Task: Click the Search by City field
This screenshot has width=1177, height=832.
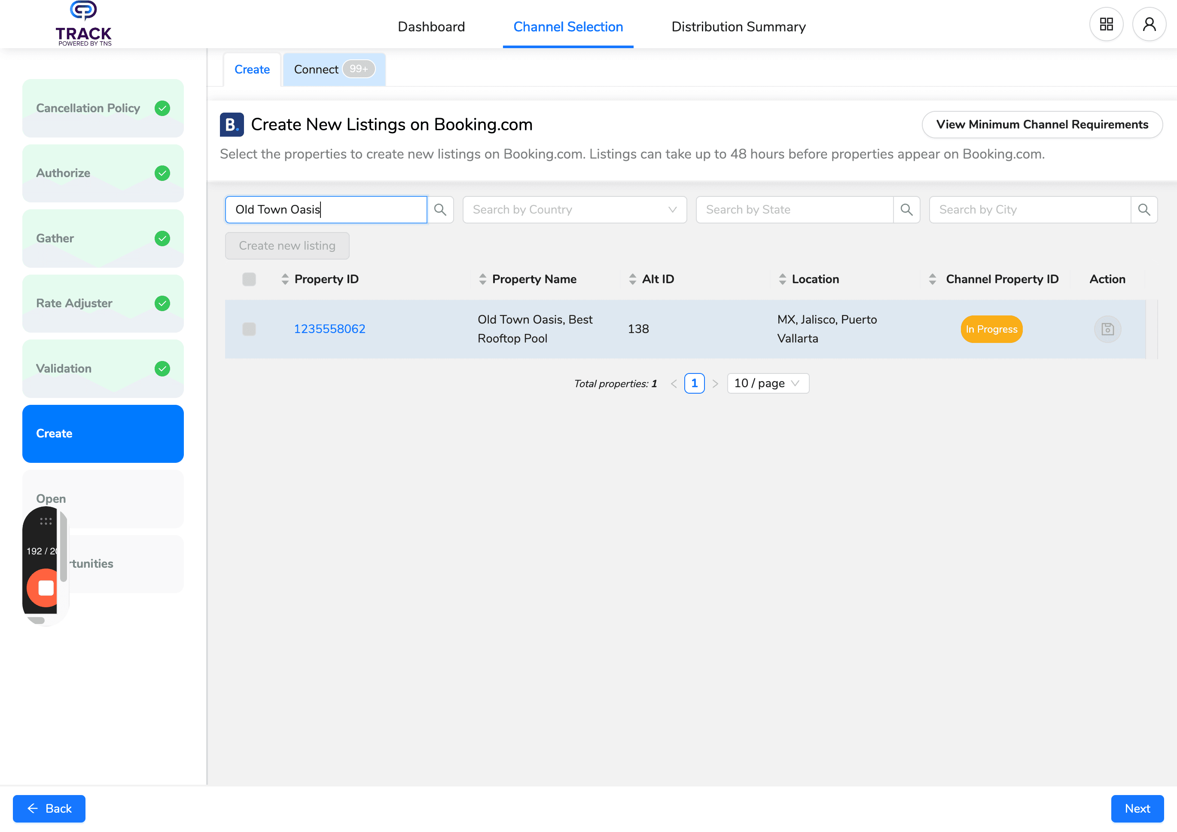Action: pyautogui.click(x=1030, y=210)
